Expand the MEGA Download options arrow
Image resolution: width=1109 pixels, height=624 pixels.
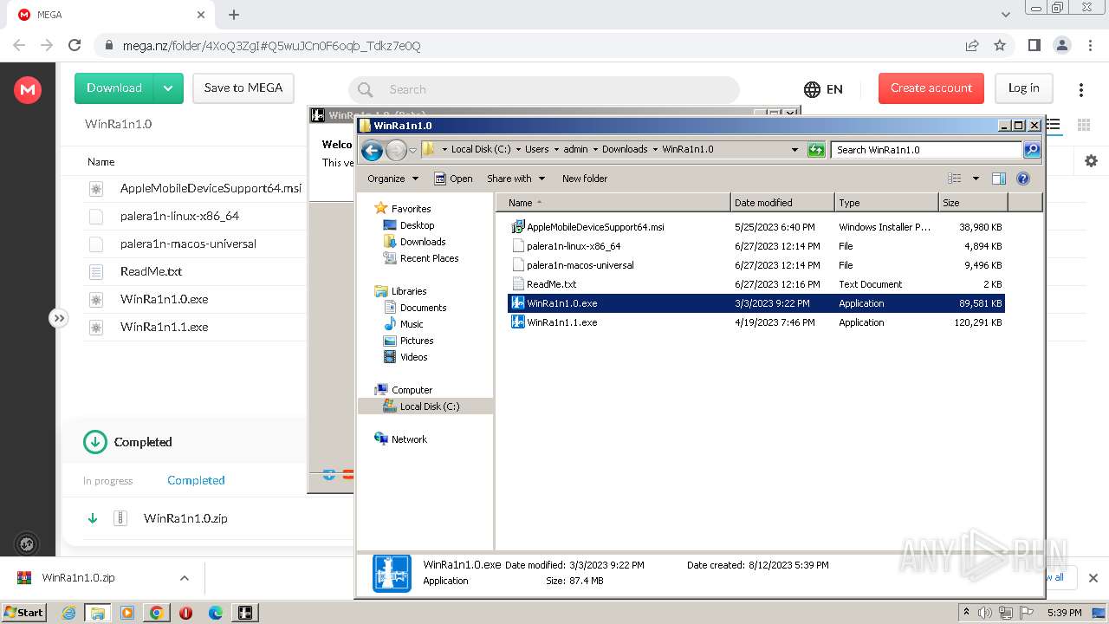point(168,88)
